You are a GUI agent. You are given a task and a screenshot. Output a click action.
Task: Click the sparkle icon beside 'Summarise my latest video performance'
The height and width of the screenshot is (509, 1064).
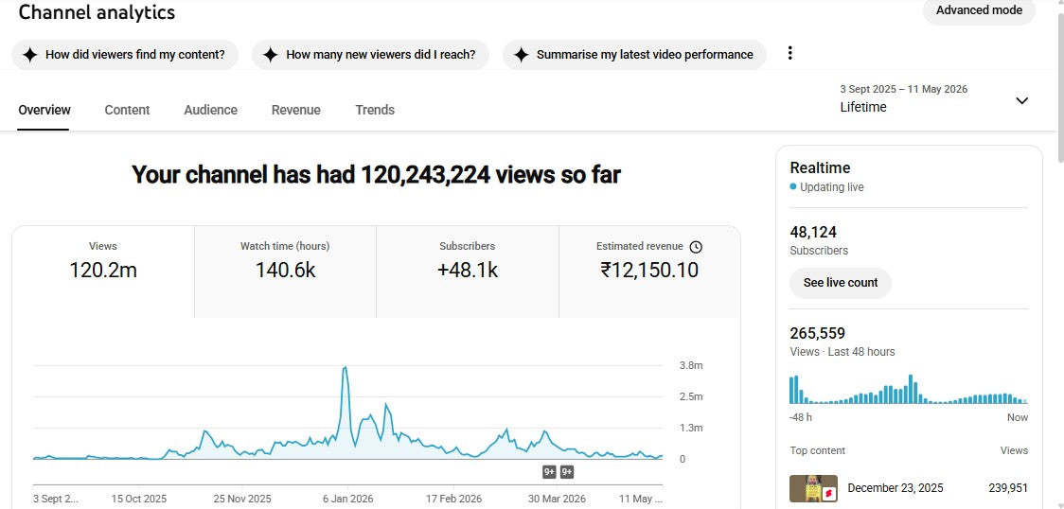521,55
